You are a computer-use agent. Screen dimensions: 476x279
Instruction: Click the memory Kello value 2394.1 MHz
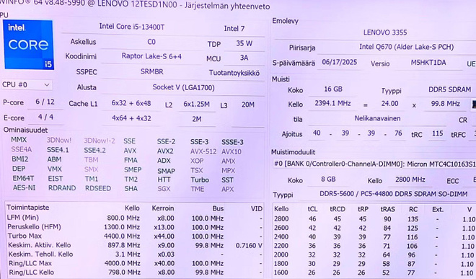tap(332, 104)
